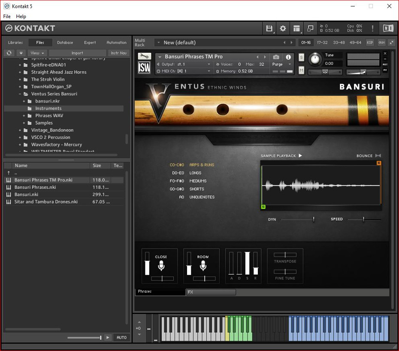This screenshot has height=351, width=399.
Task: Expand the Phrases WAV folder
Action: 24,115
